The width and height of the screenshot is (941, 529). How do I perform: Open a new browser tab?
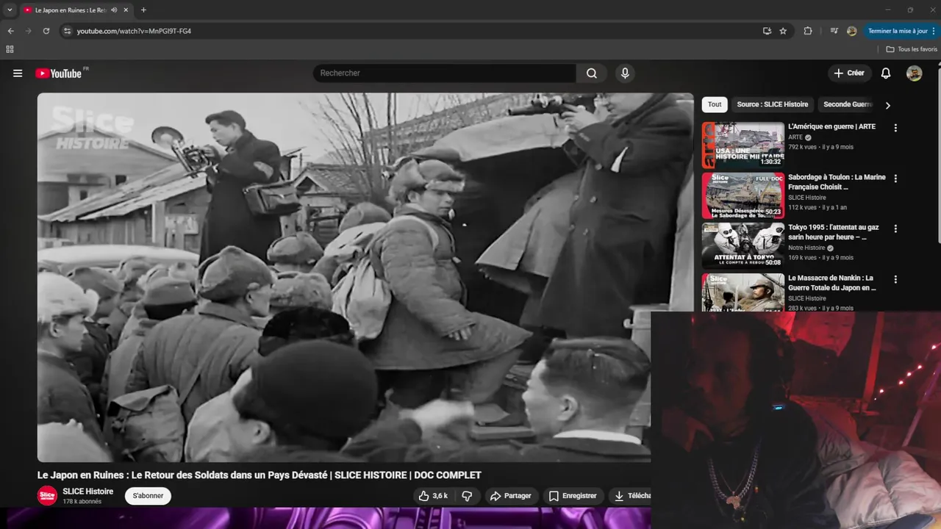pos(143,10)
